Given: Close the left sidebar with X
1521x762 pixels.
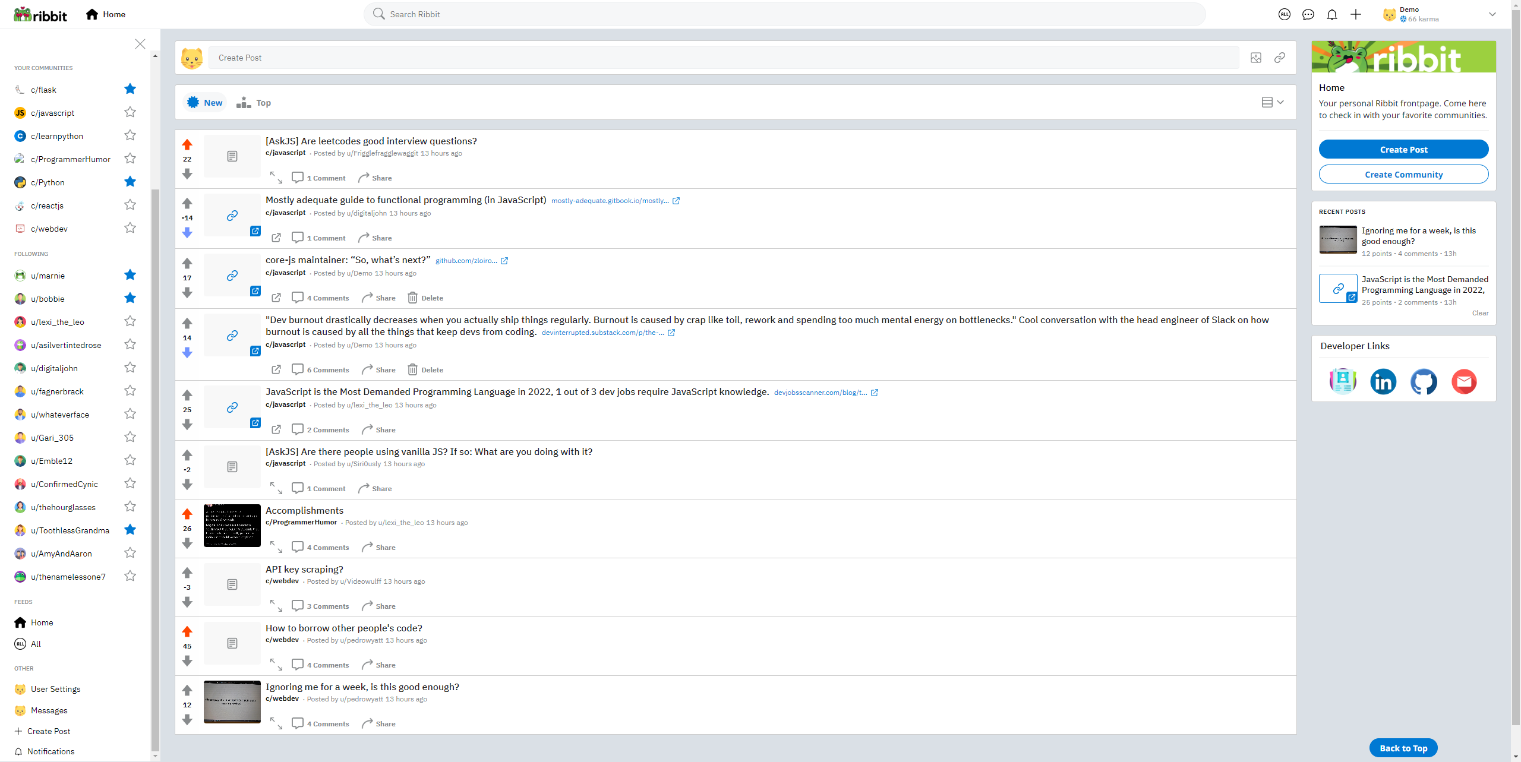Looking at the screenshot, I should point(140,44).
